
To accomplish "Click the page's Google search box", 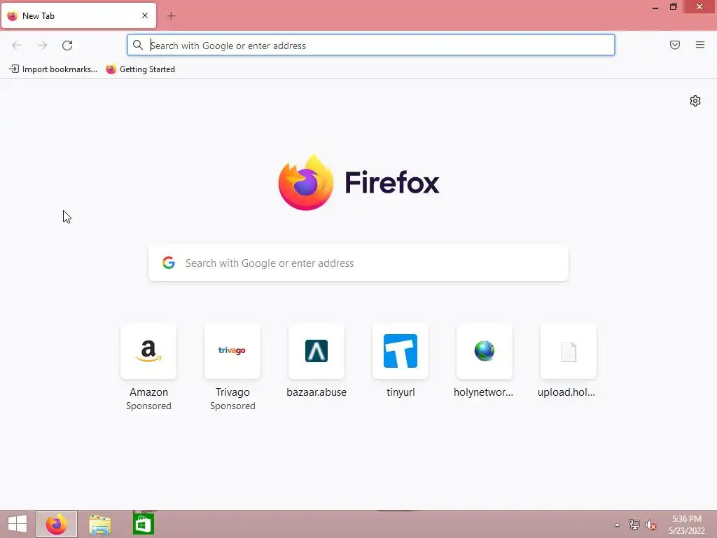I will click(x=358, y=263).
